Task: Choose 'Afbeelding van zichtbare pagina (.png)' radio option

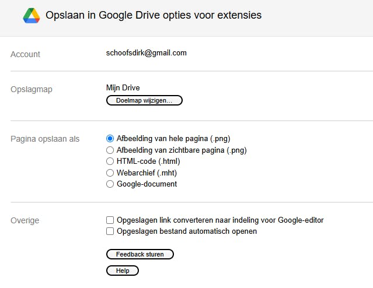Action: 110,150
